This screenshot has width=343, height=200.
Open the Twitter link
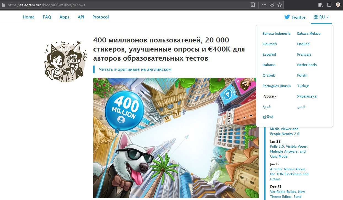[295, 17]
